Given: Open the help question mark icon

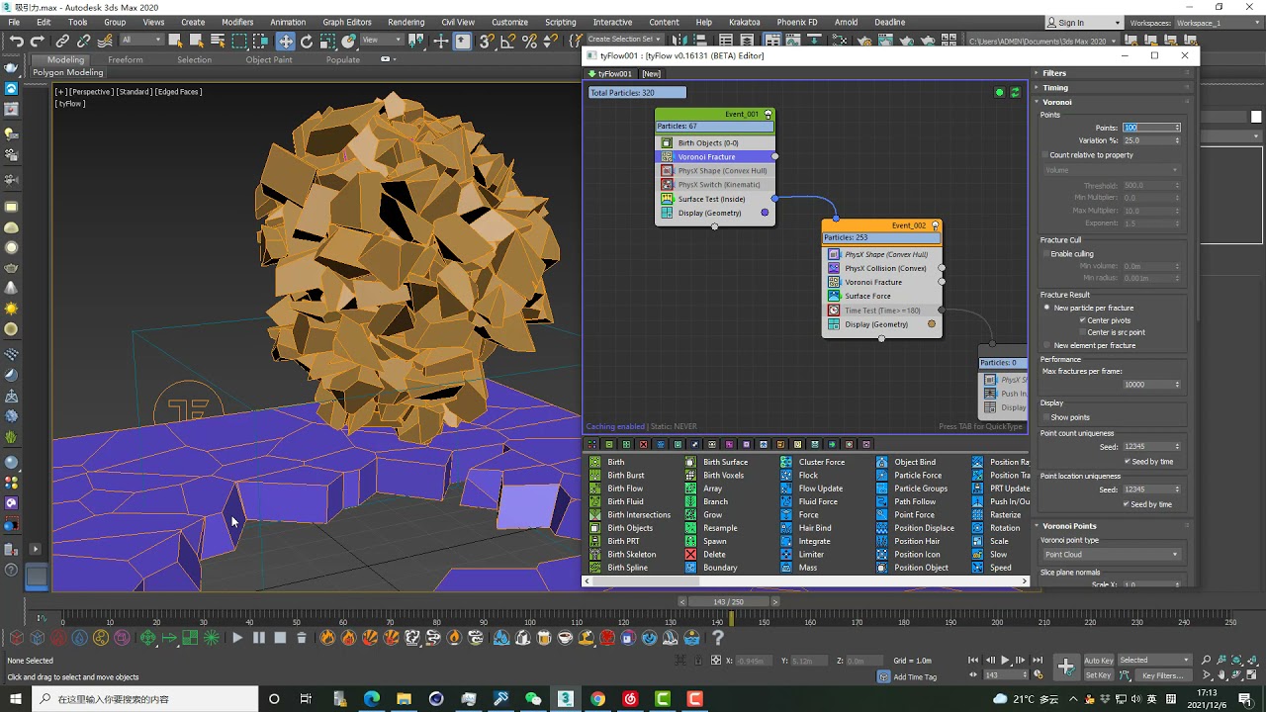Looking at the screenshot, I should (717, 638).
